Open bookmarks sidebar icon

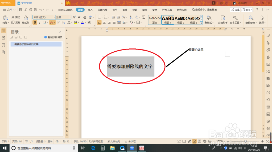pyautogui.click(x=3, y=45)
